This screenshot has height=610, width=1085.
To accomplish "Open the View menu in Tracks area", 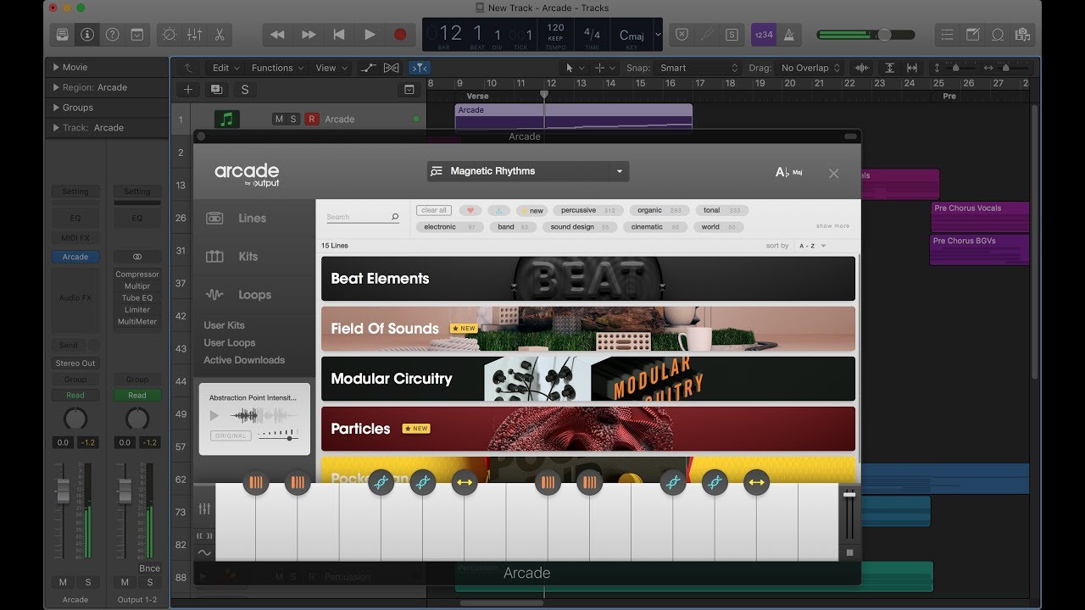I will 331,68.
